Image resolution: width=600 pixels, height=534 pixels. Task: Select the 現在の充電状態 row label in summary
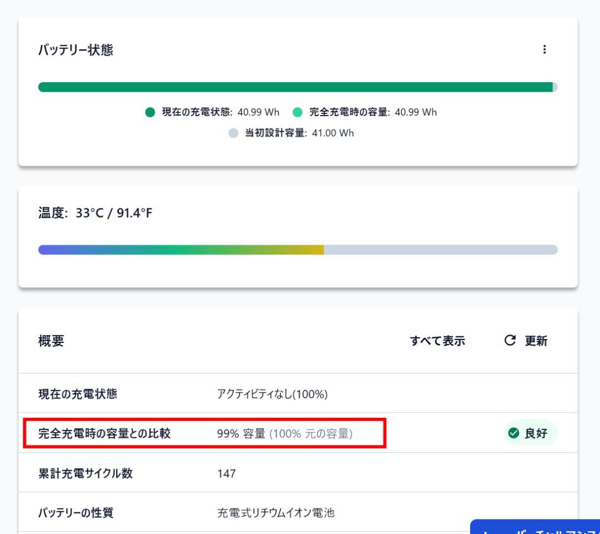tap(78, 395)
